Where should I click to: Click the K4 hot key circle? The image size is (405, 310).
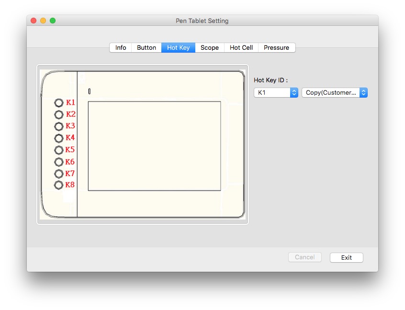(x=59, y=138)
